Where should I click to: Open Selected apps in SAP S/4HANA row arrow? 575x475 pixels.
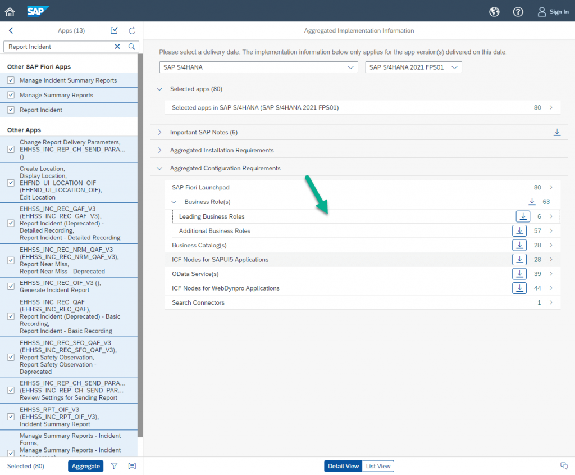[551, 107]
